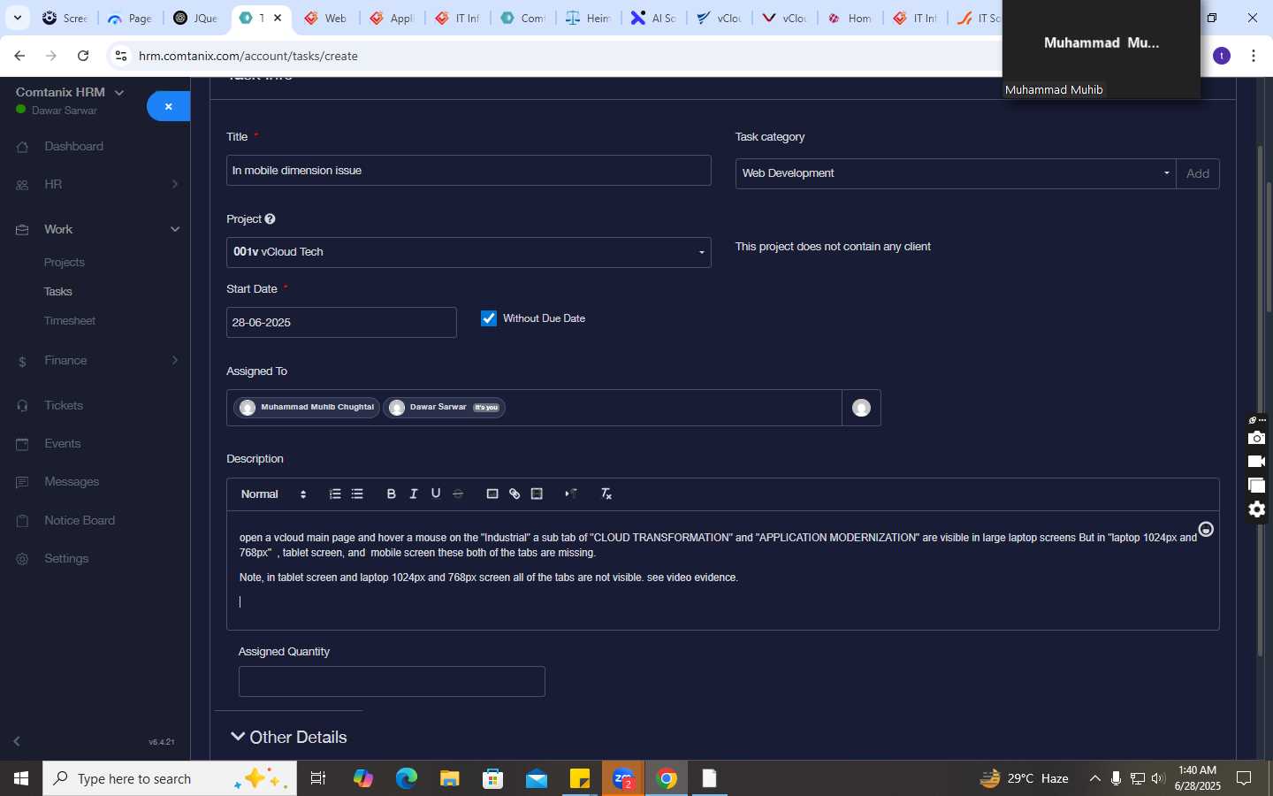
Task: Click the Dashboard home icon in sidebar
Action: point(23,147)
